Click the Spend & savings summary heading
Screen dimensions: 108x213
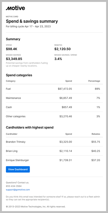pos(32,21)
